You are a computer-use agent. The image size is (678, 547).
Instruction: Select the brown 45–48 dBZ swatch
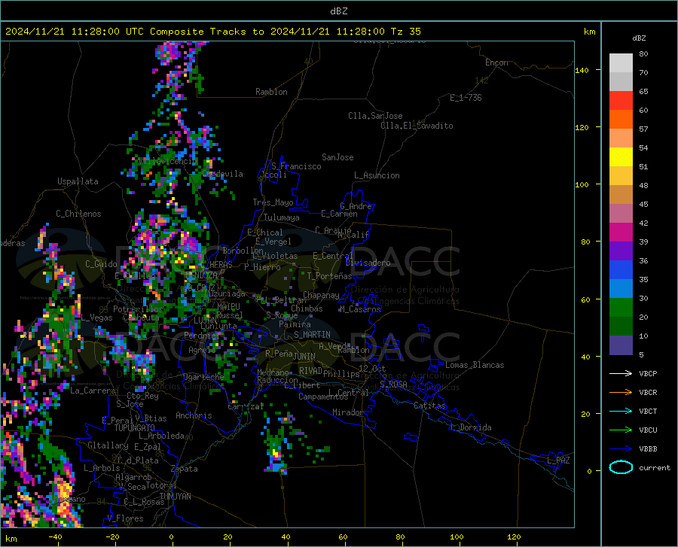[621, 195]
